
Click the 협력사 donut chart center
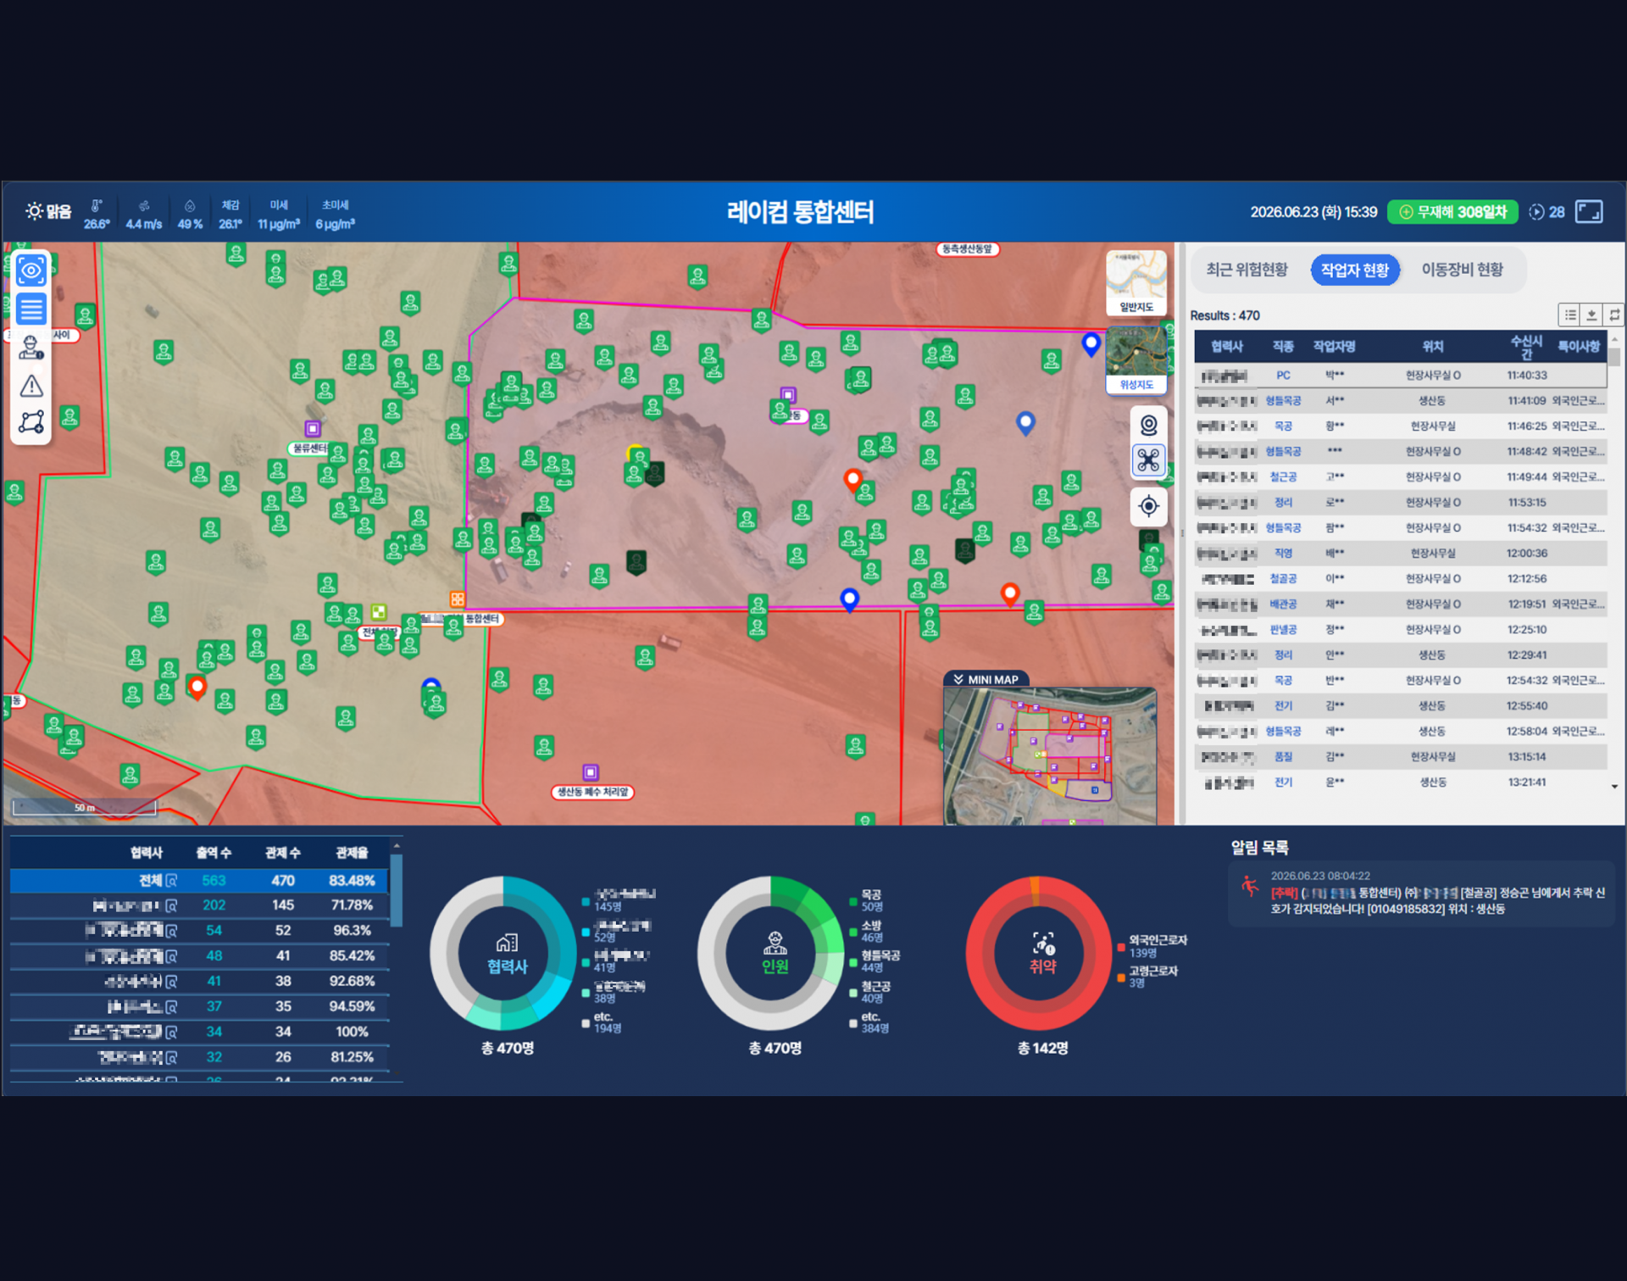[x=507, y=954]
